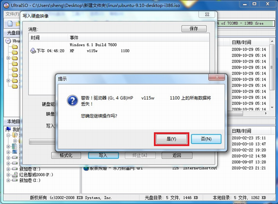Select the My Documents folder icon in local tree

15,135
